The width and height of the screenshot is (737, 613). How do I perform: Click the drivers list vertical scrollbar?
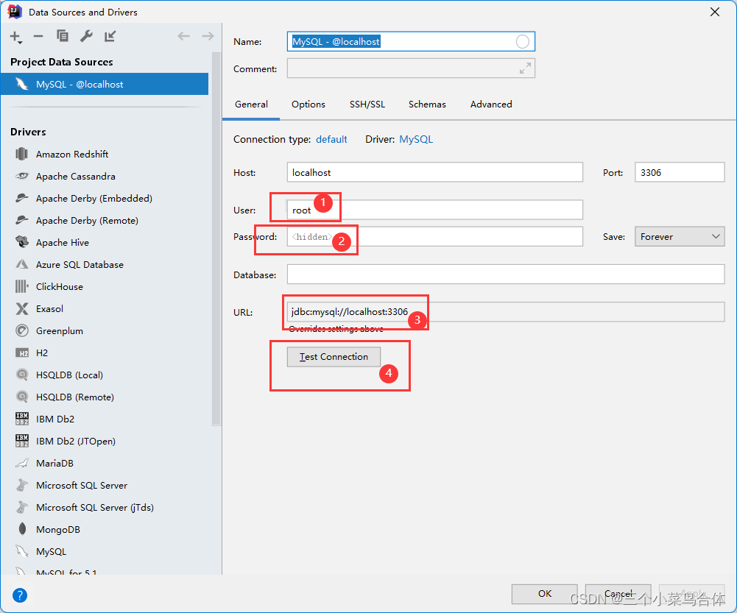pyautogui.click(x=216, y=240)
